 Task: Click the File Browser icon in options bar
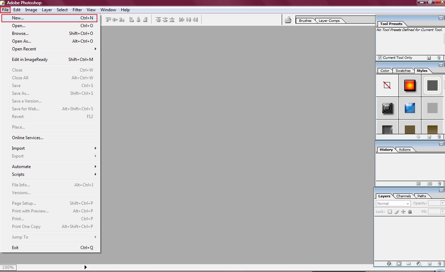(288, 20)
